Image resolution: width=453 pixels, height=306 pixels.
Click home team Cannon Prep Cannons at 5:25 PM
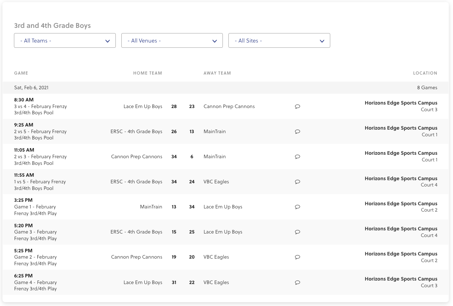137,257
